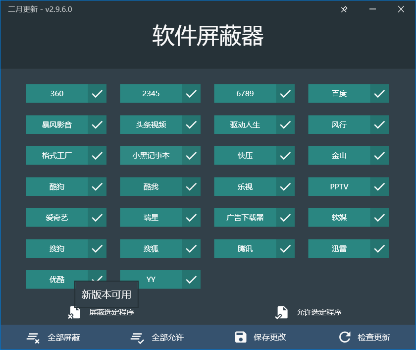416x350 pixels.
Task: Select the 全部允许 allow-all icon
Action: pyautogui.click(x=136, y=337)
